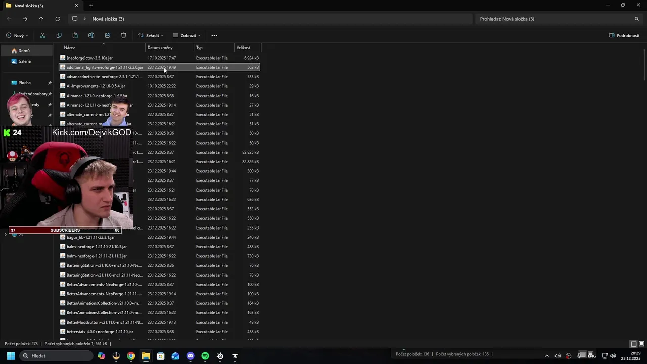The width and height of the screenshot is (647, 364).
Task: Switch to large thumbnails view icon
Action: 641,344
